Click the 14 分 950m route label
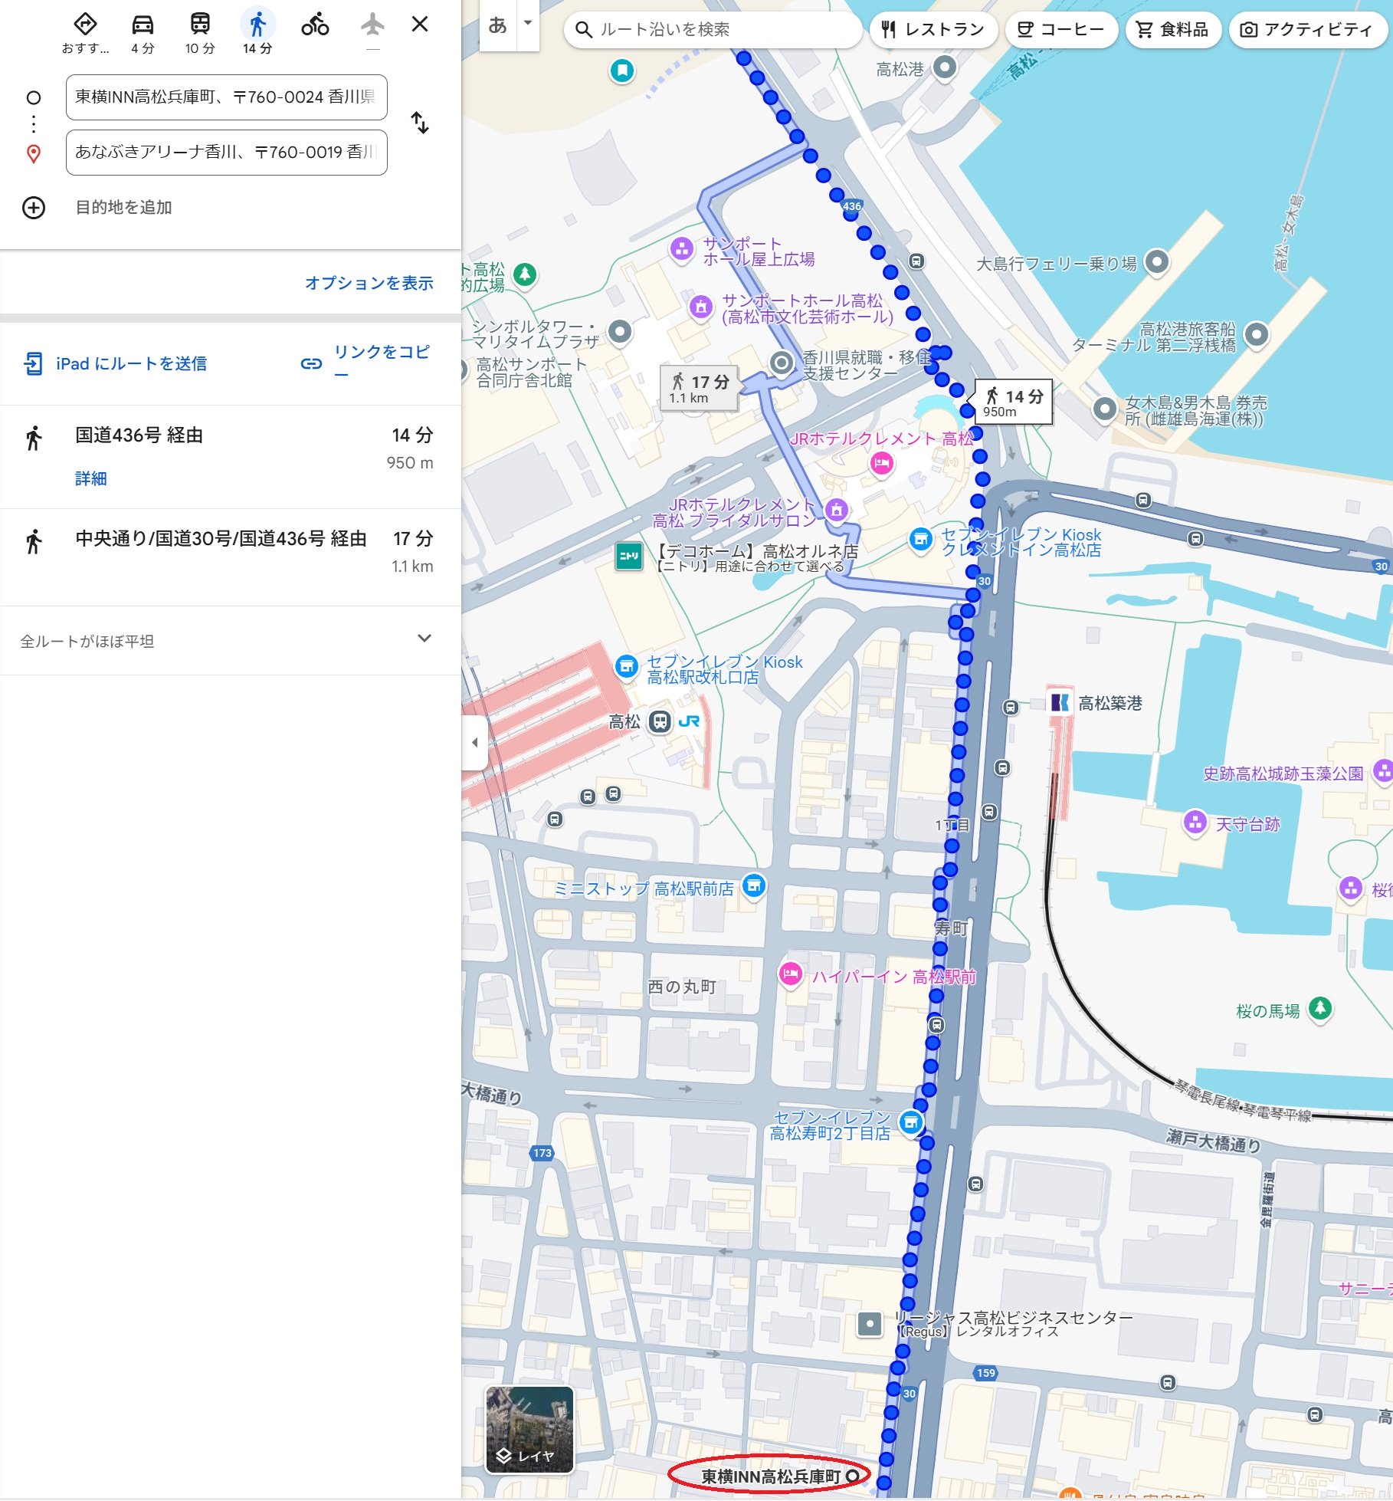1393x1501 pixels. (x=1012, y=402)
